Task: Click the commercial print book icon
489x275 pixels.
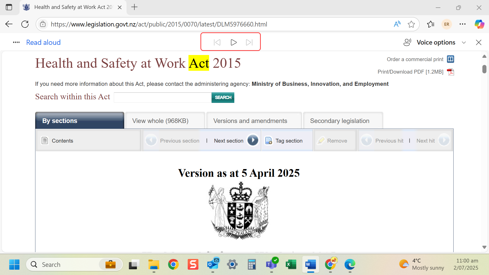Action: click(x=451, y=59)
